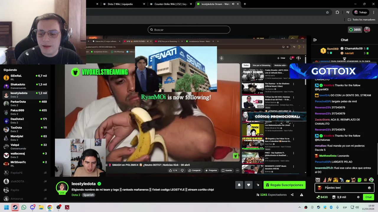This screenshot has width=378, height=212.
Task: Open Dota 2 from the taskbar
Action: point(67,207)
